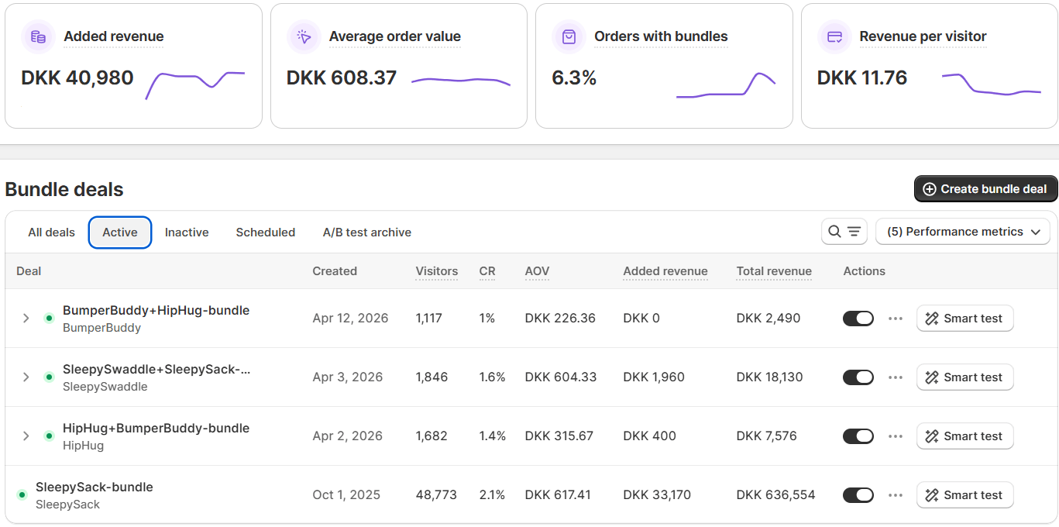Click the Orders with bundles card title
This screenshot has width=1059, height=527.
click(661, 36)
